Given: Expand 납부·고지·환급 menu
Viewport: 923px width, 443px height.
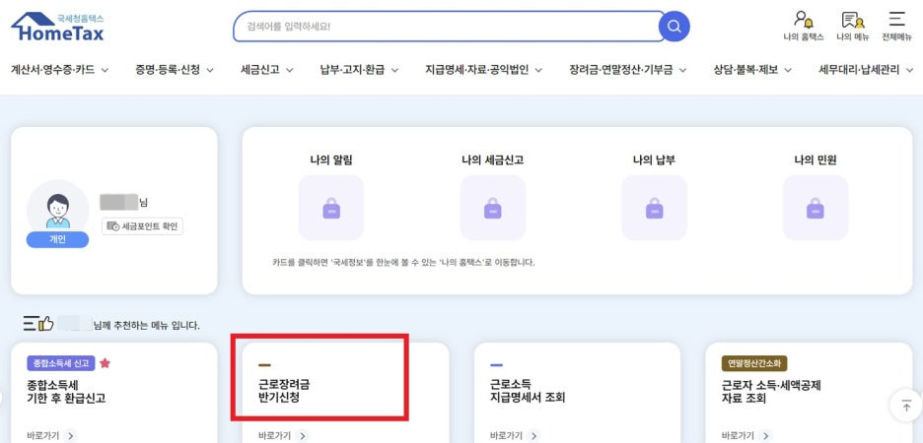Looking at the screenshot, I should (x=359, y=70).
